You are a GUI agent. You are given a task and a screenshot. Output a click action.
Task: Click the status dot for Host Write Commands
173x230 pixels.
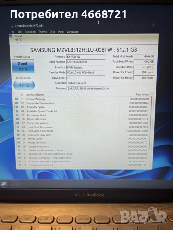pyautogui.click(x=18, y=131)
